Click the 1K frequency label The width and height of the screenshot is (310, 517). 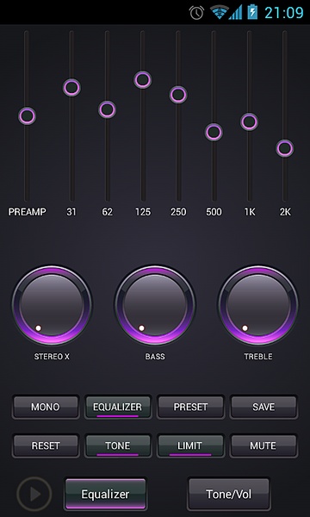coord(250,212)
